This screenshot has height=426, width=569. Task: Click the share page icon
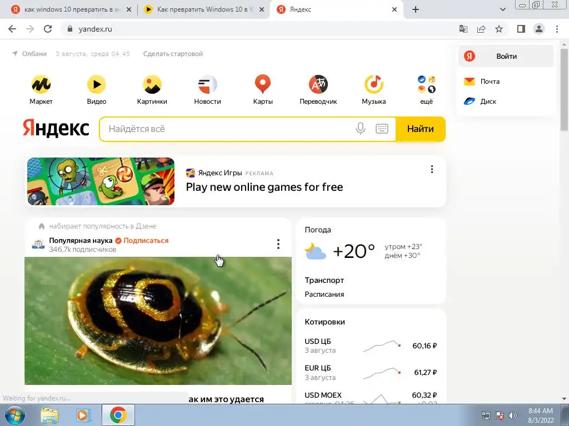point(481,29)
